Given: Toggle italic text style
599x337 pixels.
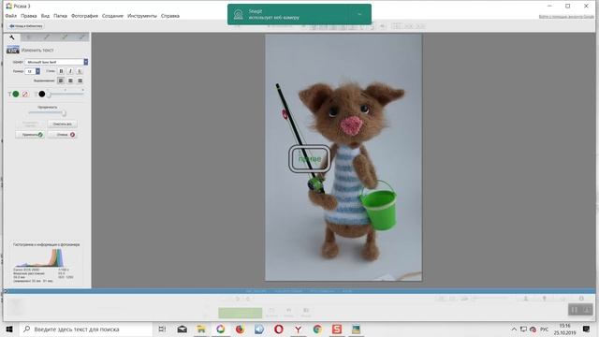Looking at the screenshot, I should pos(70,71).
